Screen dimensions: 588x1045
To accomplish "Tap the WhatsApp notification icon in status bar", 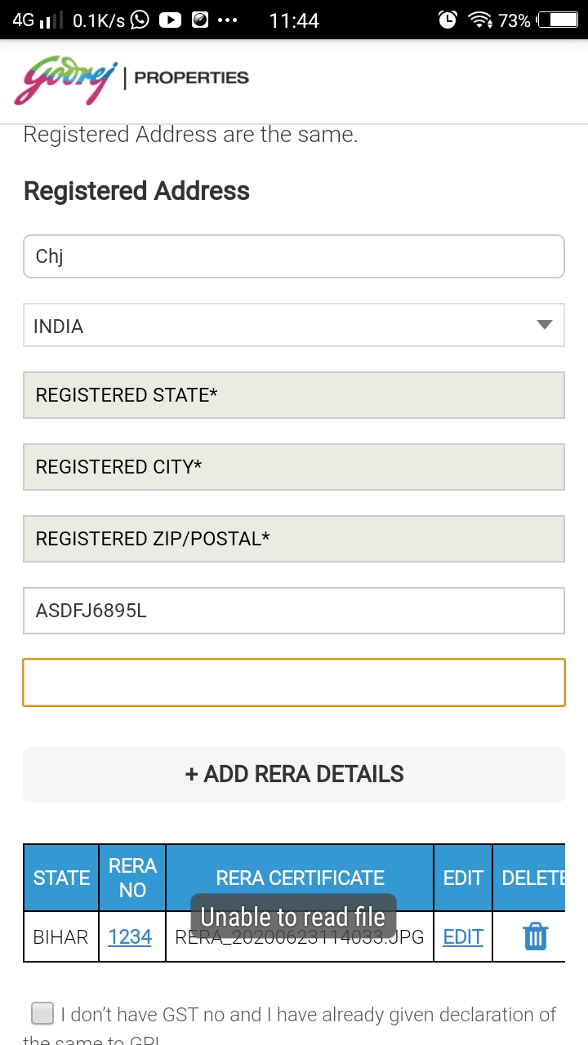I will coord(140,20).
